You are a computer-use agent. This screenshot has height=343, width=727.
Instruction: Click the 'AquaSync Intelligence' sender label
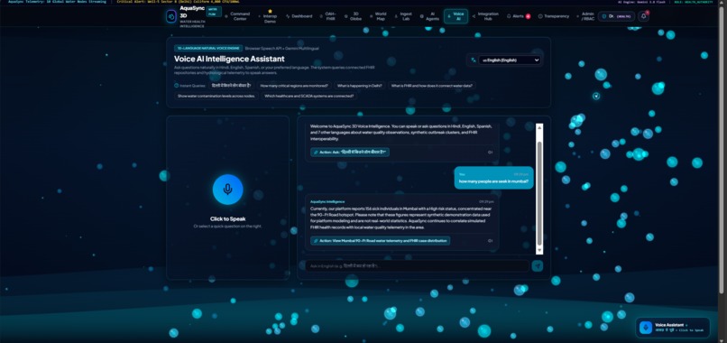(x=327, y=202)
